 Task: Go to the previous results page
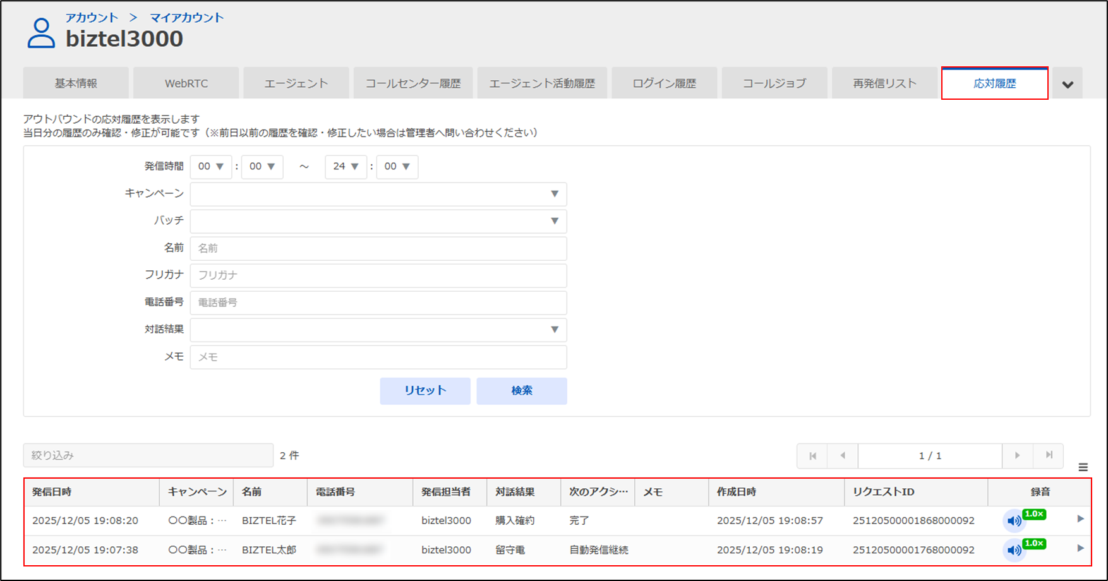pyautogui.click(x=843, y=455)
